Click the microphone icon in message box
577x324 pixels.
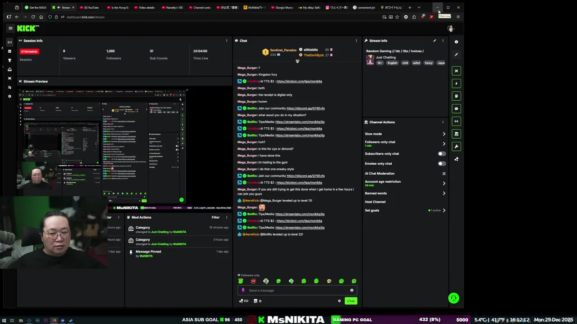(243, 290)
